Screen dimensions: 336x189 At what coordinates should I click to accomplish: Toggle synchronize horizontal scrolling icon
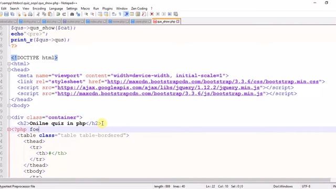(106, 14)
